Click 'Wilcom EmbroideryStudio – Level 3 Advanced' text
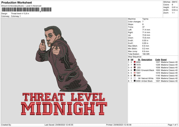 point(21,6)
